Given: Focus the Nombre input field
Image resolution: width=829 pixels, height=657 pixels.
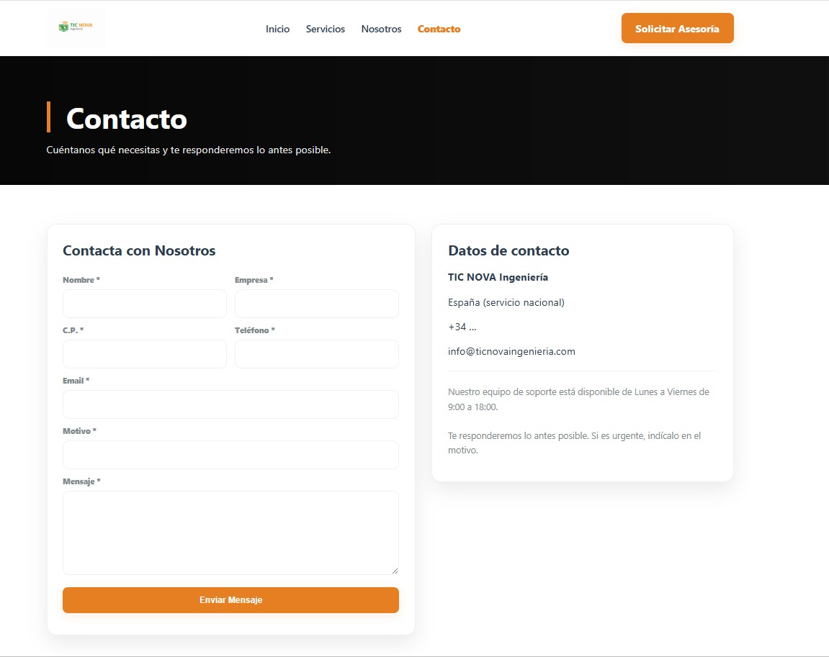Looking at the screenshot, I should (x=144, y=304).
